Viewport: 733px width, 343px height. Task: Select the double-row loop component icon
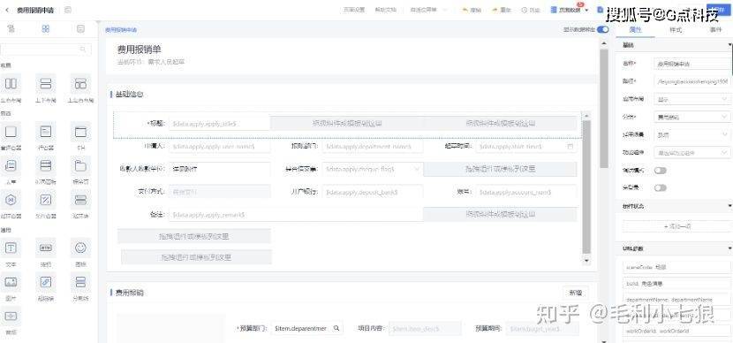(80, 200)
